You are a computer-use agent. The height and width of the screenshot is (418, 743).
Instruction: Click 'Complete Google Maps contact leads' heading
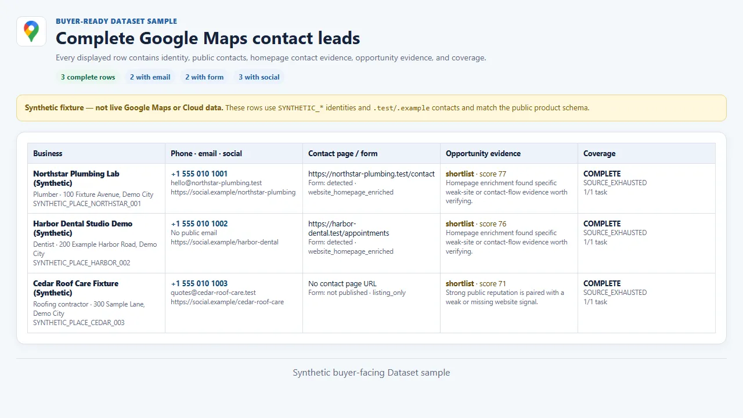208,38
